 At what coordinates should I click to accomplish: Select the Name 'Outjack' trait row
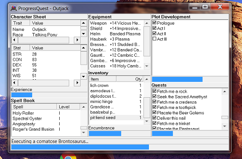tap(46, 29)
